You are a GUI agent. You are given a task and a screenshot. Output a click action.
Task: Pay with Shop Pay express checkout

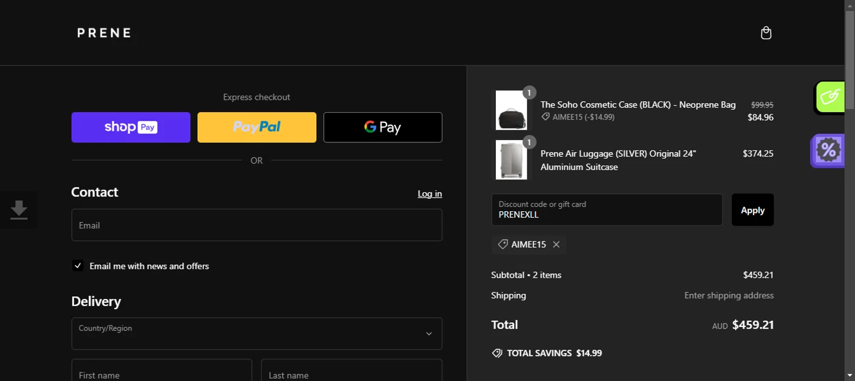(131, 127)
